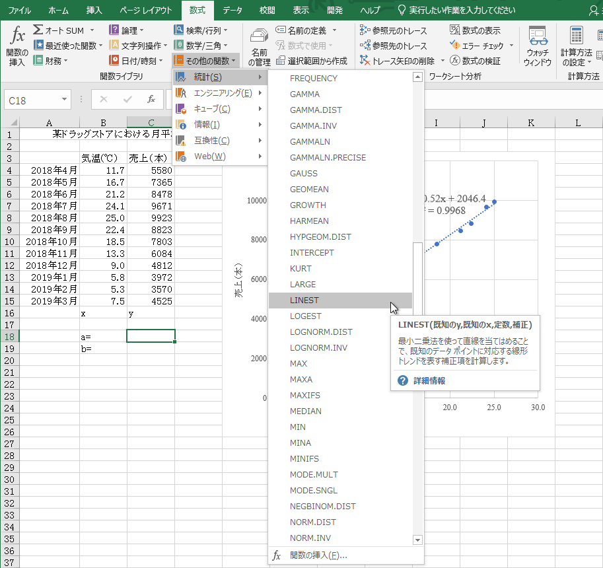The height and width of the screenshot is (568, 603).
Task: Switch to the Data (データ) tab
Action: 232,11
